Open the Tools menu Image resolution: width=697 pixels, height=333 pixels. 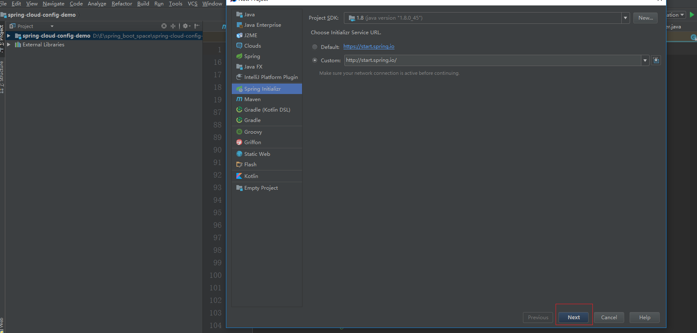(176, 4)
